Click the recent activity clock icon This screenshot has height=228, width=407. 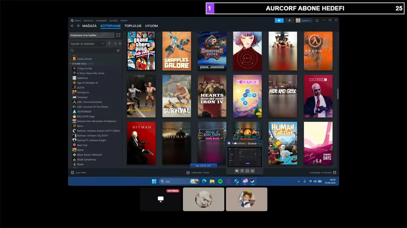coord(115,44)
